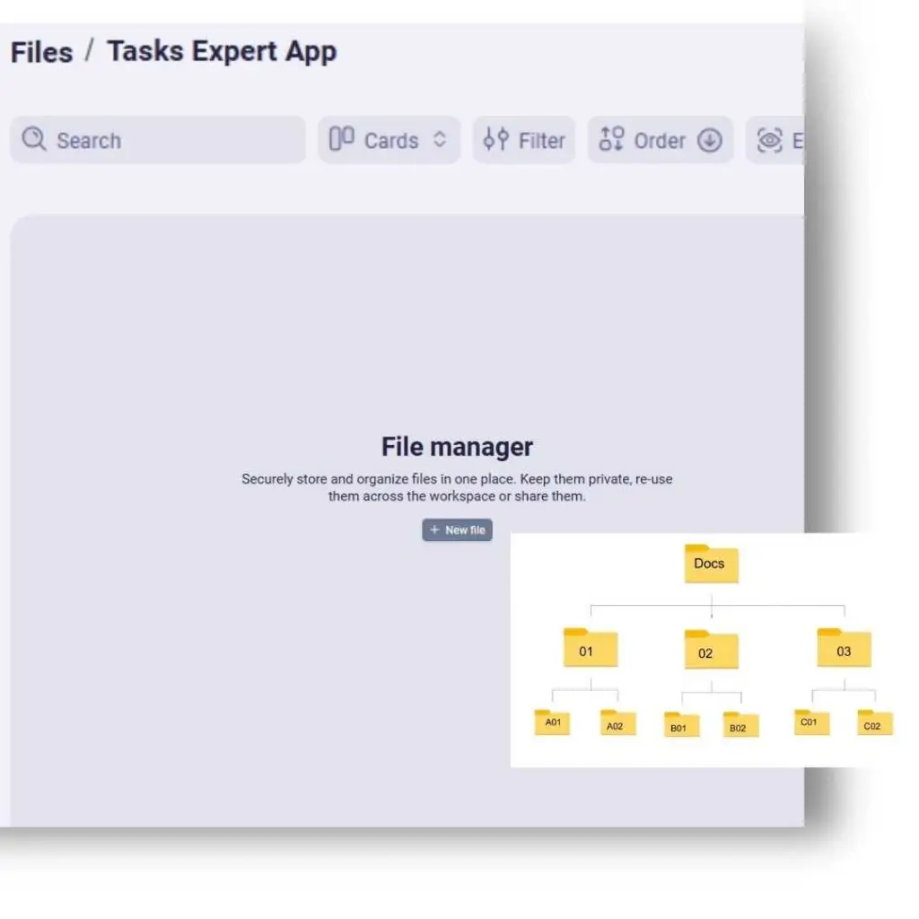Select the folder labeled 02
Image resolution: width=919 pixels, height=919 pixels.
click(x=710, y=652)
